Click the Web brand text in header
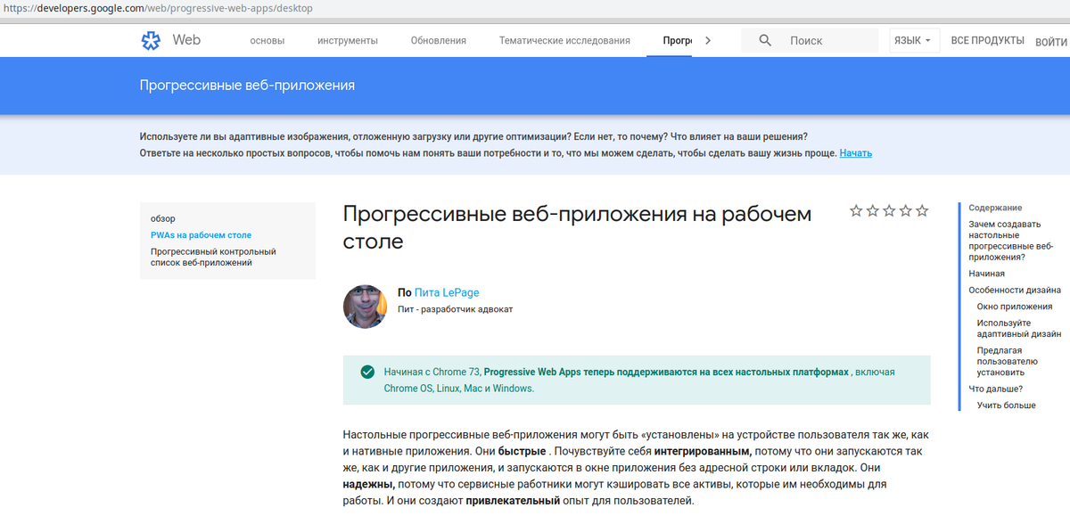Viewport: 1070px width, 516px height. (186, 40)
